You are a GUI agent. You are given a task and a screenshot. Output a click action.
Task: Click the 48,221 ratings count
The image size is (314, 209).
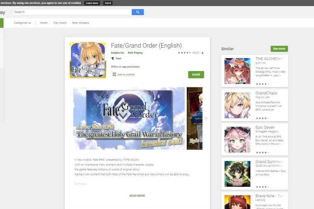click(x=196, y=53)
